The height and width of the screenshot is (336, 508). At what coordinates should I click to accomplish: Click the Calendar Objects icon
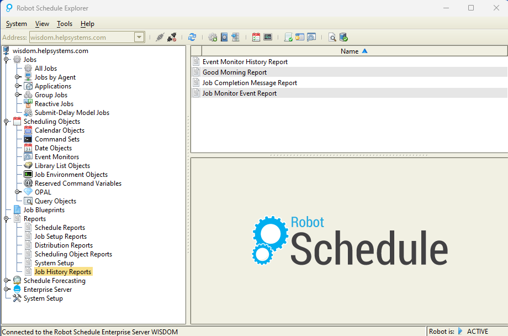point(28,130)
